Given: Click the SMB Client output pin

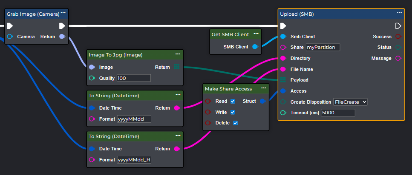Looking at the screenshot, I should (x=255, y=47).
